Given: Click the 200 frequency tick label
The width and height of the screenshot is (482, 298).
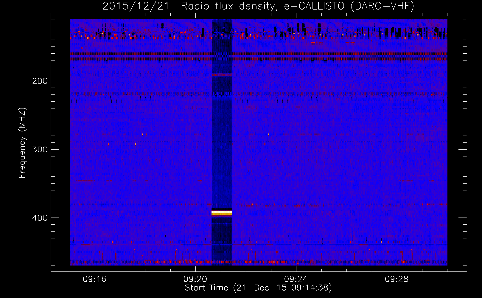Looking at the screenshot, I should coord(40,81).
